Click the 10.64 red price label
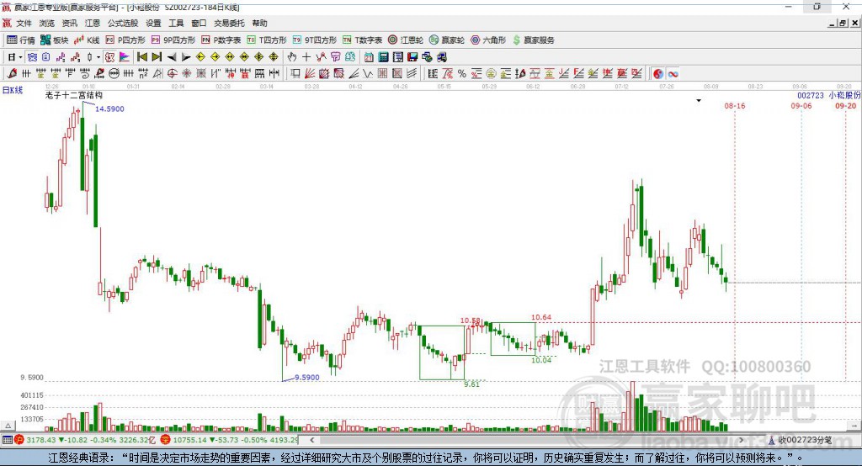This screenshot has width=862, height=466. 541,317
